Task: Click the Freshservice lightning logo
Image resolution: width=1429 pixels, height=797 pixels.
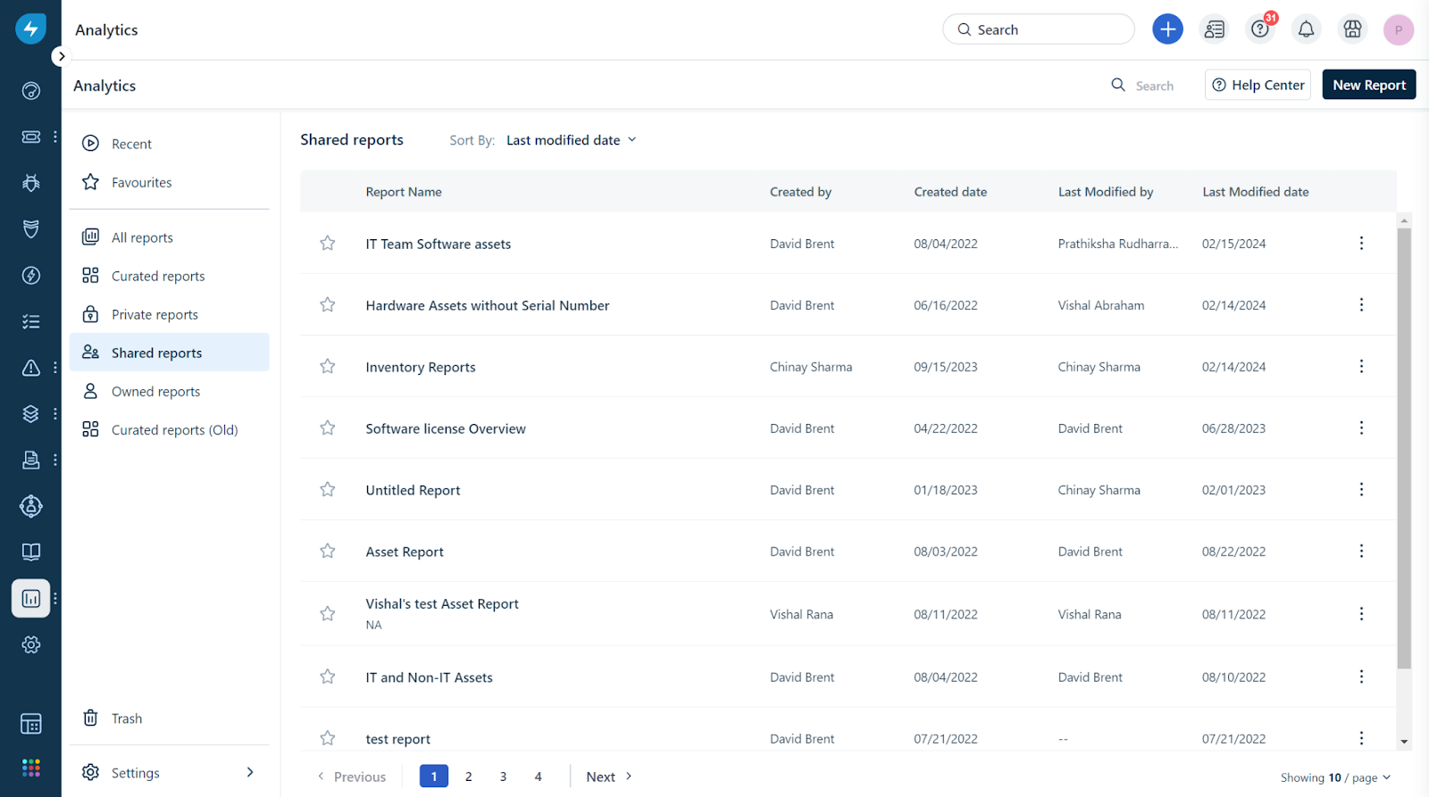Action: tap(30, 29)
